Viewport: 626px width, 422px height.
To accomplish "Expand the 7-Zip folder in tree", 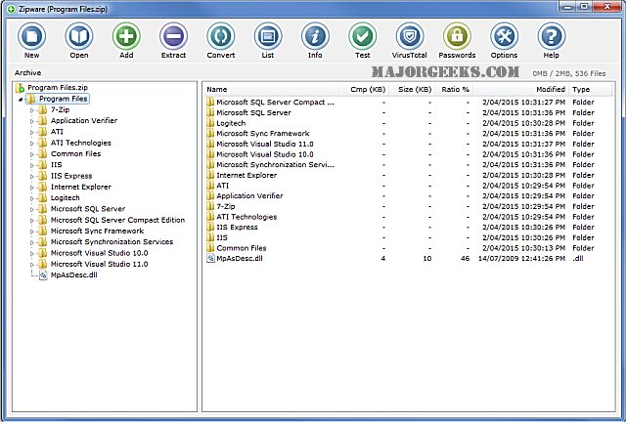I will point(32,110).
